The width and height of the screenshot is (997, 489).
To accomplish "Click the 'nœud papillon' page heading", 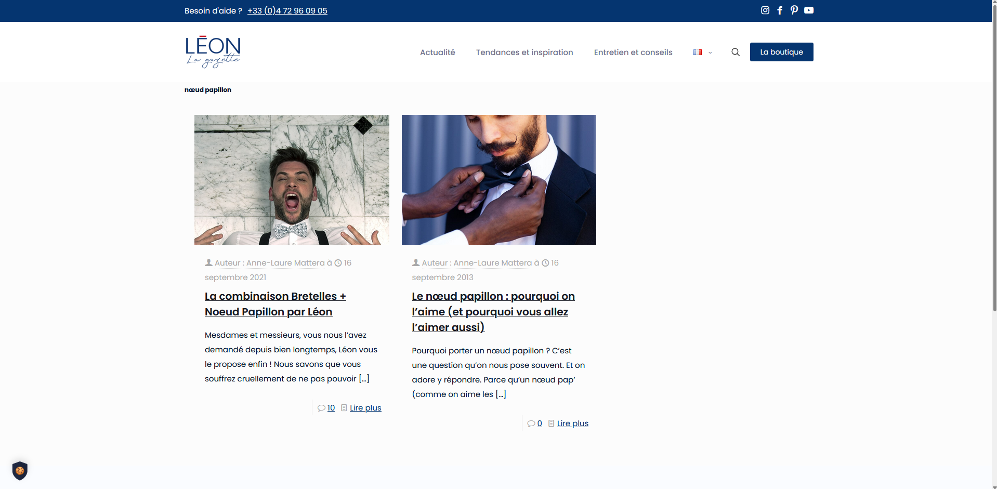I will tap(208, 90).
